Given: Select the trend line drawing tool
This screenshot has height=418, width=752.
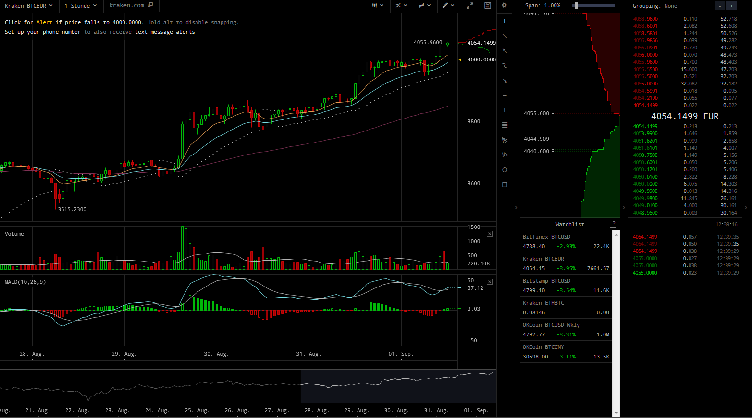Looking at the screenshot, I should tap(505, 36).
